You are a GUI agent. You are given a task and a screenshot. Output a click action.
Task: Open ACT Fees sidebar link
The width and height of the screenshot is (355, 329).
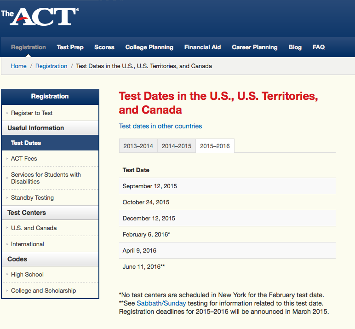[x=24, y=158]
